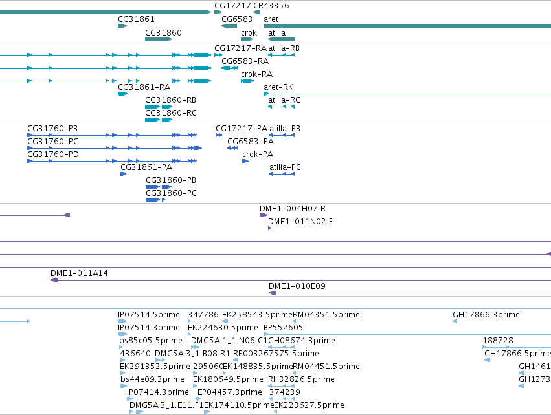This screenshot has width=551, height=415.
Task: Select the DMG5A.3_1.B08.R1 label
Action: tap(192, 354)
